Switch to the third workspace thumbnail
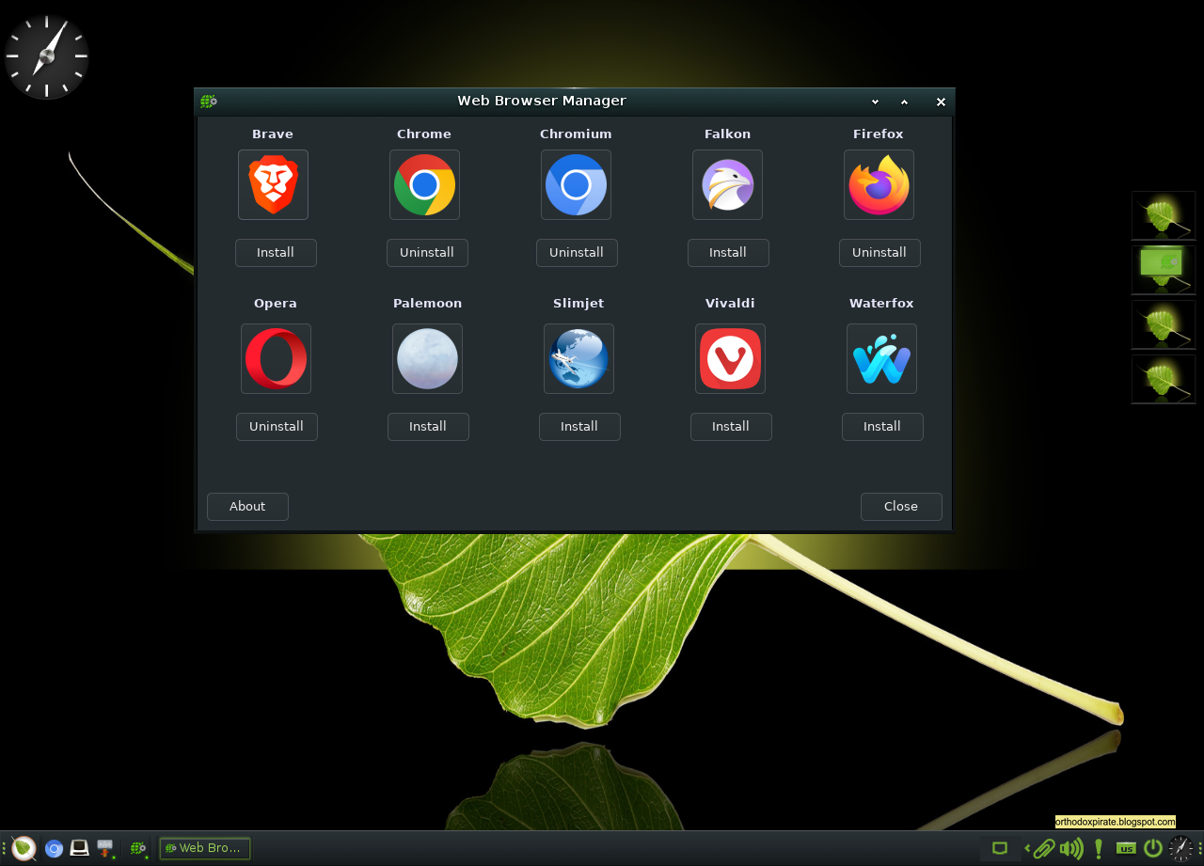This screenshot has width=1204, height=866. (1164, 325)
